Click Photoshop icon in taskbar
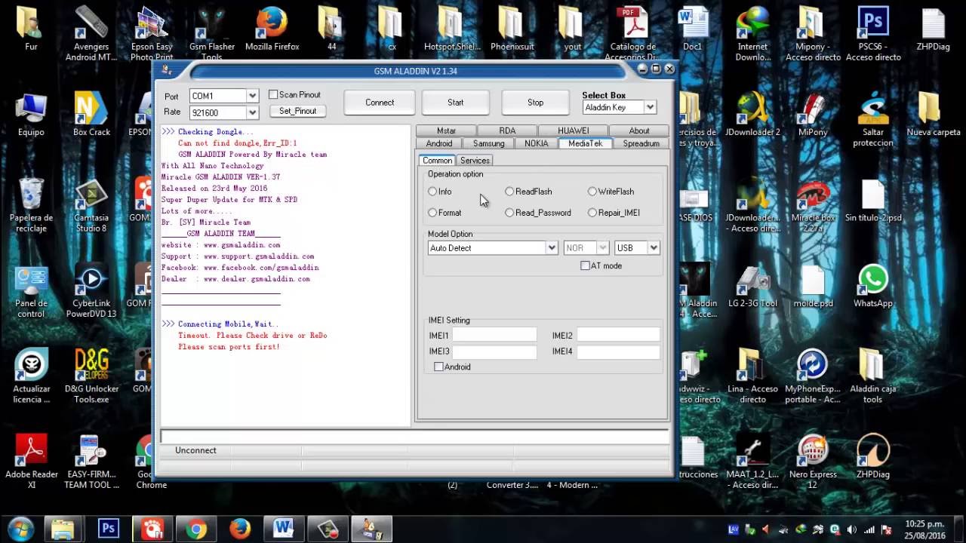 (109, 529)
